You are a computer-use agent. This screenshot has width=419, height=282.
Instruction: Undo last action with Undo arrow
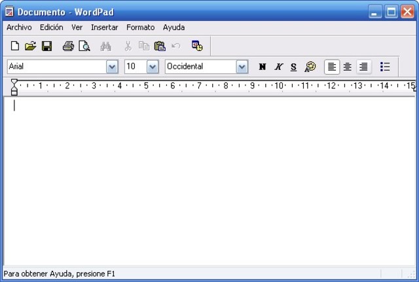click(x=176, y=46)
